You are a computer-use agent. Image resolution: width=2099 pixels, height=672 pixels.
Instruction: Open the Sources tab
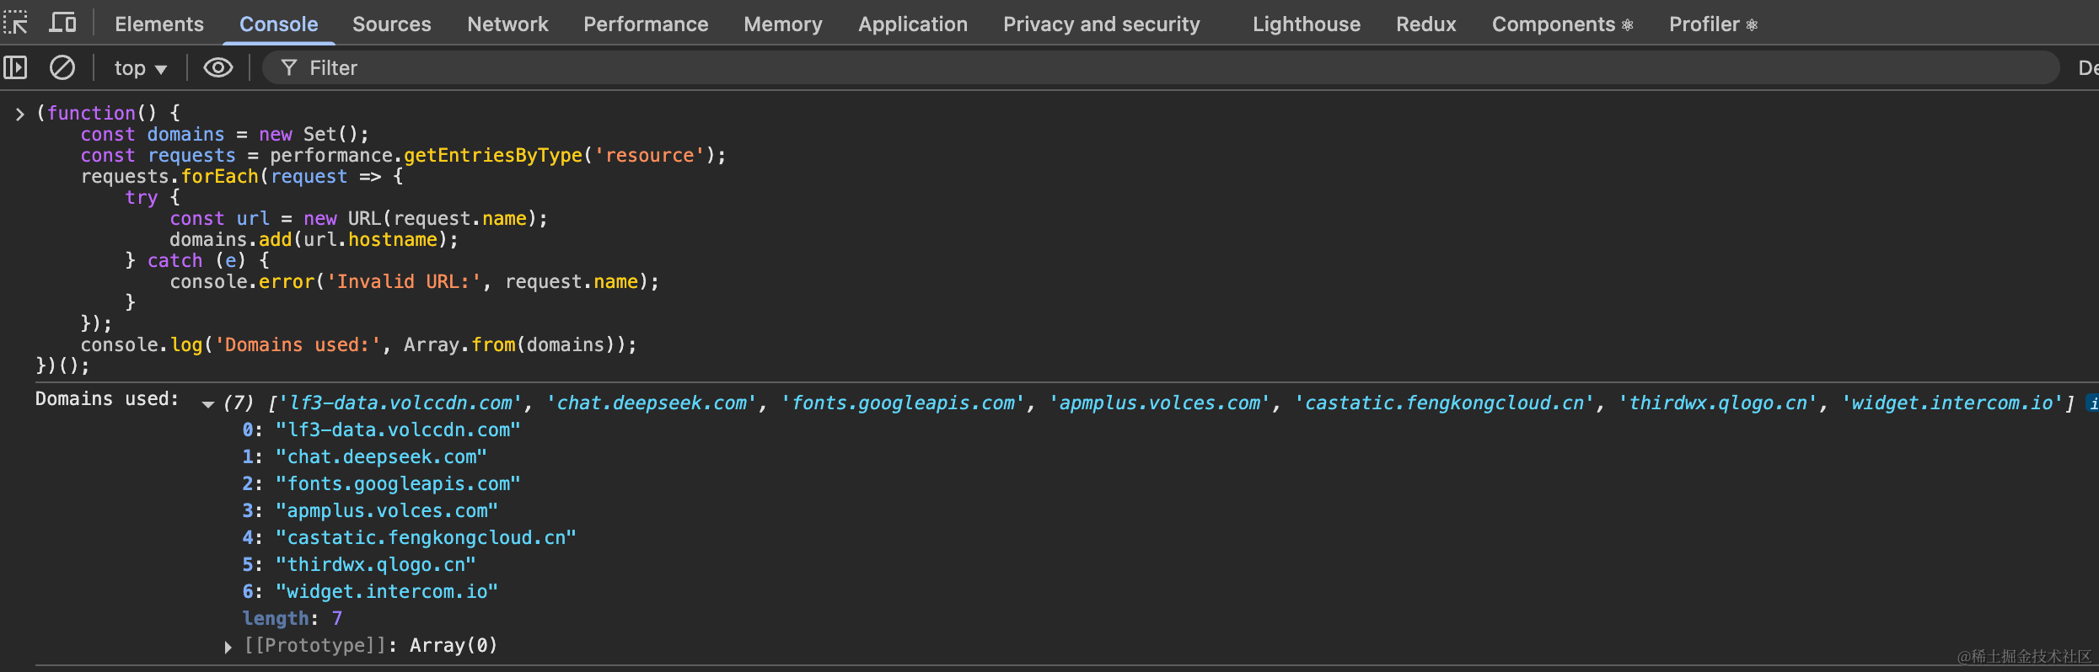pos(391,24)
